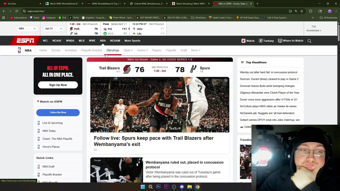Open Where to Watch icon link
Viewport: 340px width, 191px height.
click(x=291, y=41)
